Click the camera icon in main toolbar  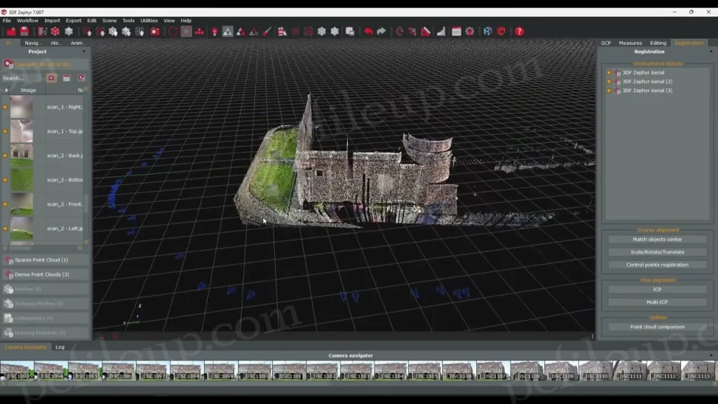[x=155, y=32]
